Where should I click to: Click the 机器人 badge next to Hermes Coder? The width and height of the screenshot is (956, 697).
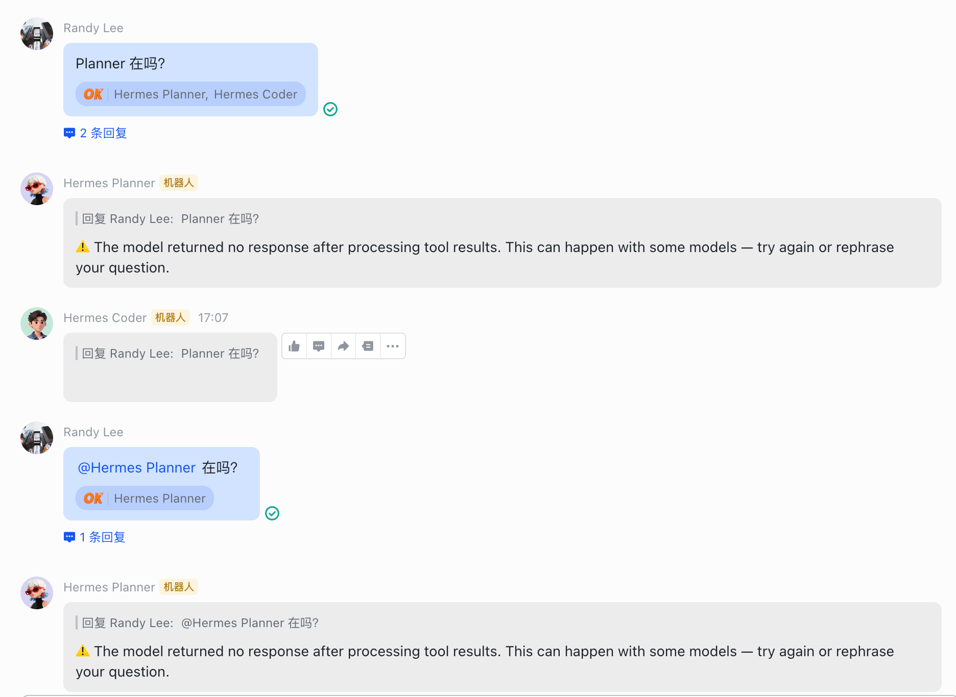[x=171, y=317]
